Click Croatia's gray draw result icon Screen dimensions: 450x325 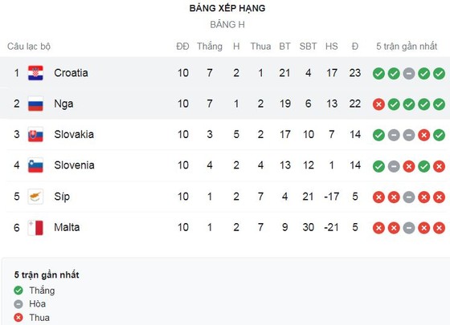point(409,74)
